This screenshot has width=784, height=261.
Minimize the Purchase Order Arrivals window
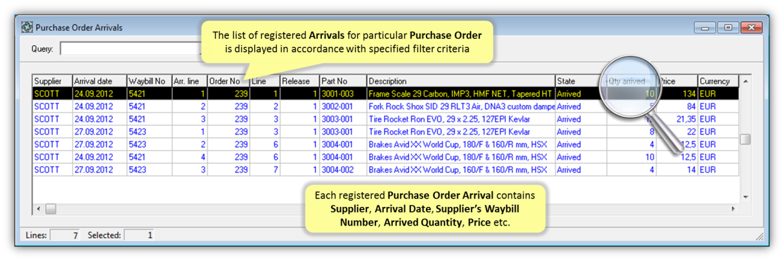(x=707, y=28)
